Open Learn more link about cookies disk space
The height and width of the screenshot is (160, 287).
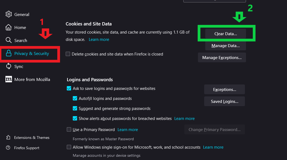[x=99, y=40]
